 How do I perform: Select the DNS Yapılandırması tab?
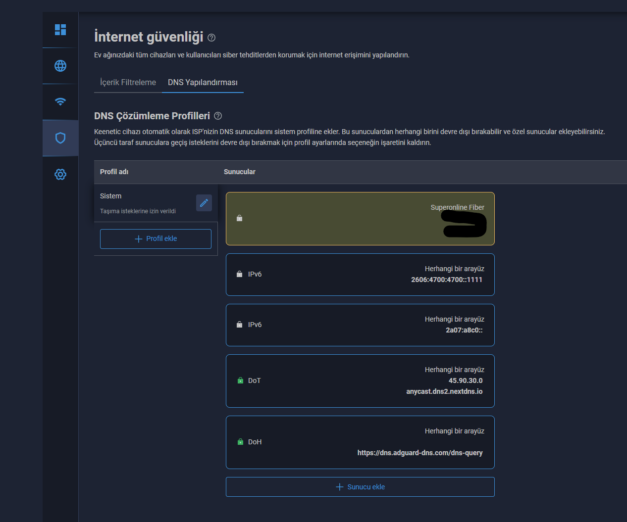click(203, 82)
